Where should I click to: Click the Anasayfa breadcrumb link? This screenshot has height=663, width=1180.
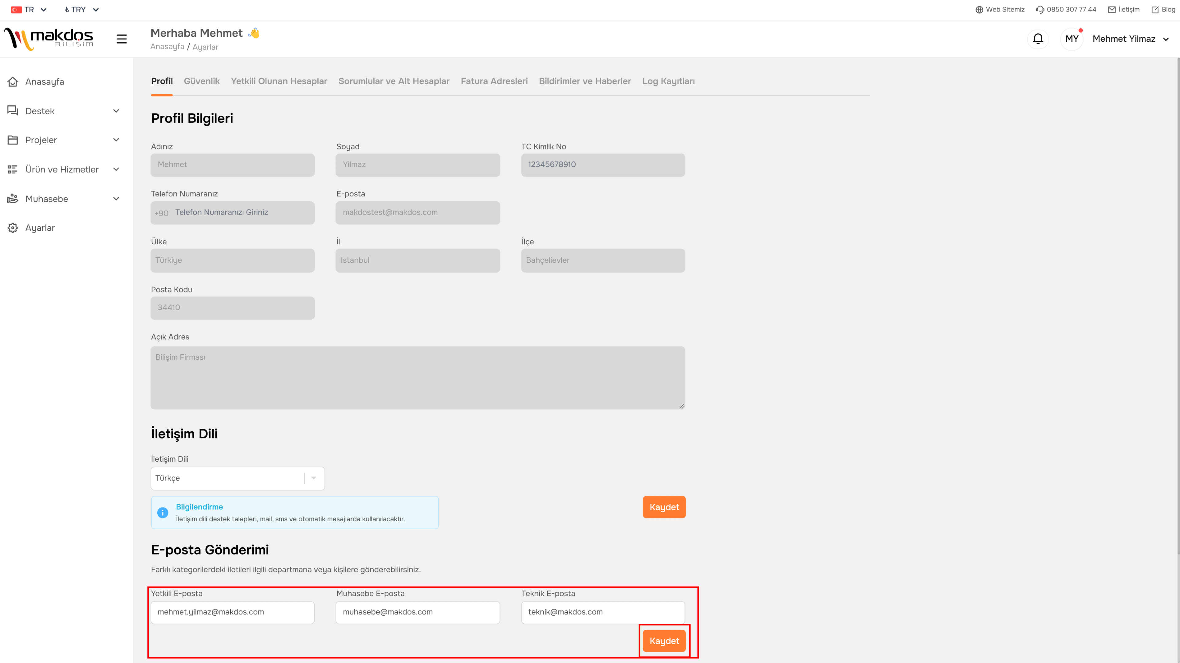[167, 47]
